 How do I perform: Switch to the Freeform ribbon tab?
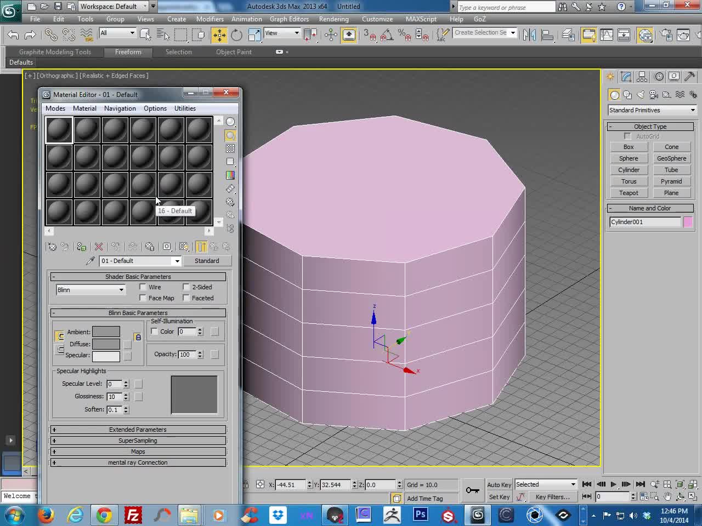point(128,52)
